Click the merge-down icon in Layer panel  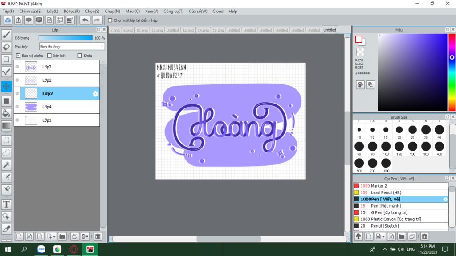[x=85, y=236]
